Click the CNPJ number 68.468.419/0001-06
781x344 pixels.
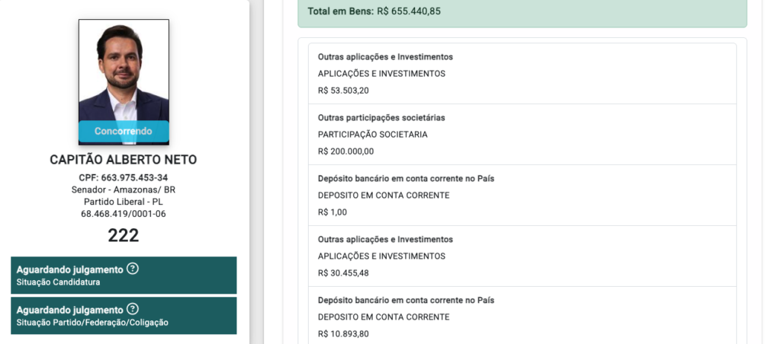pos(124,215)
